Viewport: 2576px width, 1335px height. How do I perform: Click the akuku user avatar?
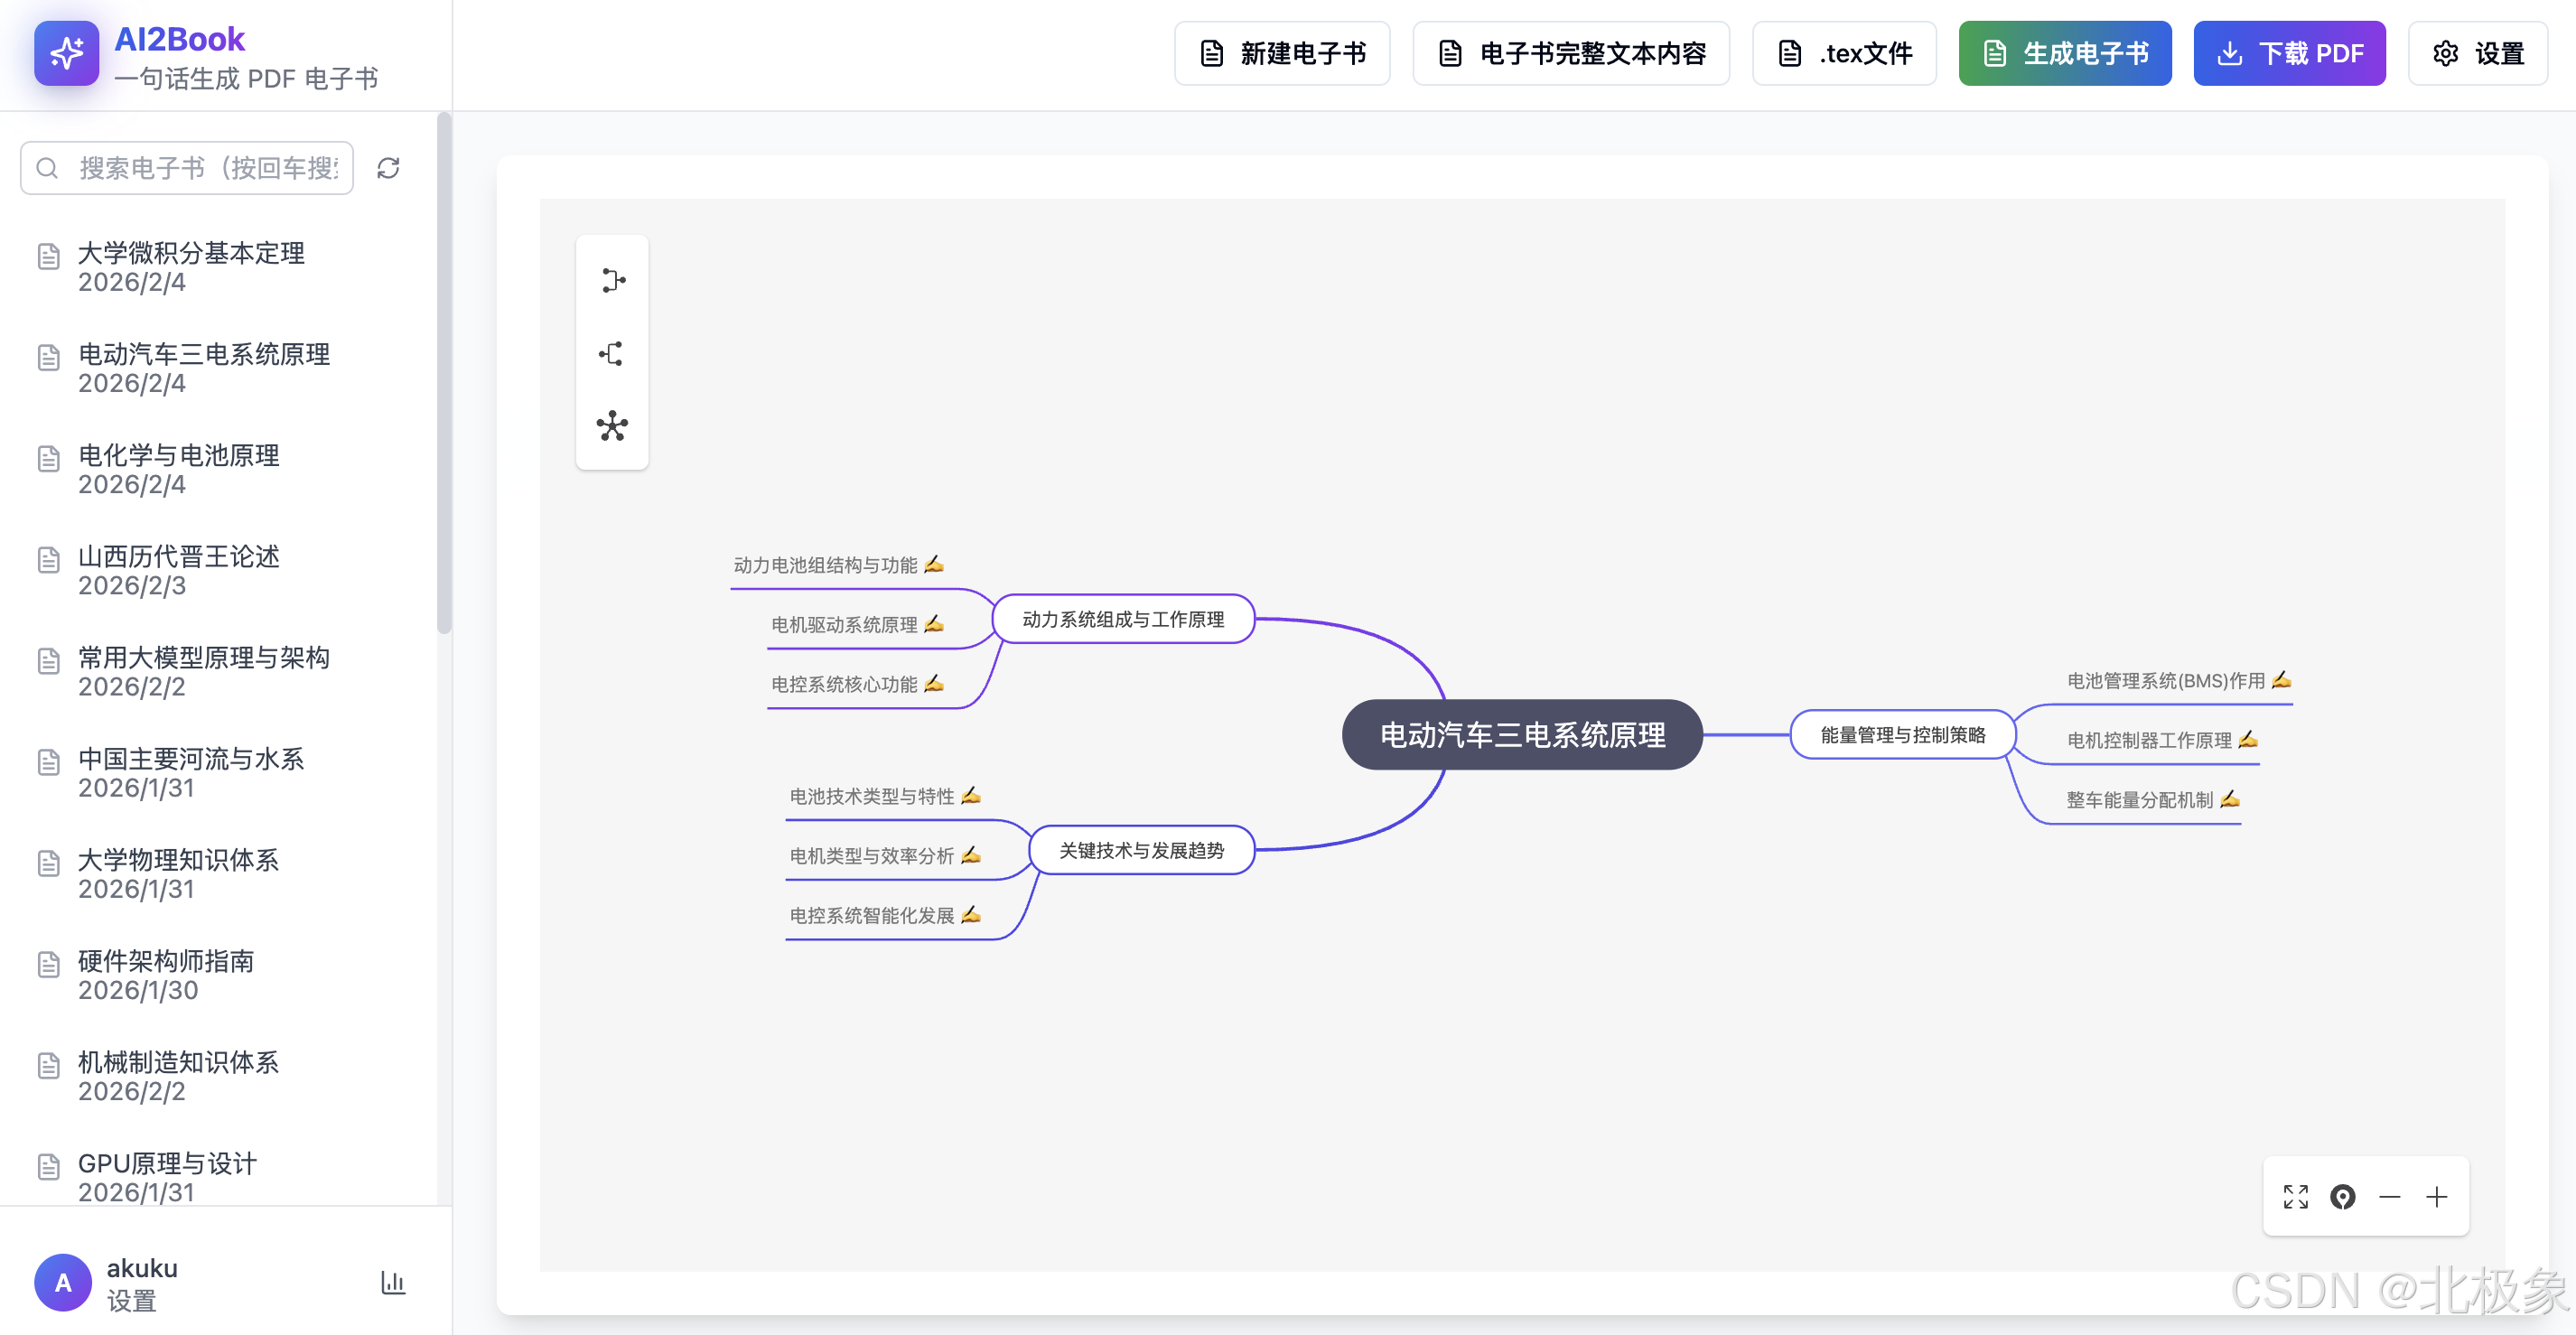(x=63, y=1282)
